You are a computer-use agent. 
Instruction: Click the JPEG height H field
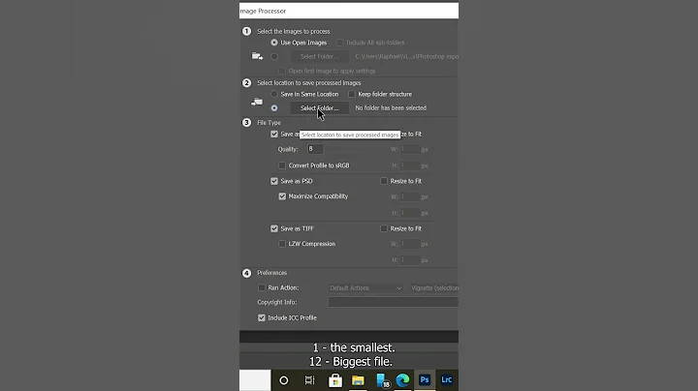point(409,165)
